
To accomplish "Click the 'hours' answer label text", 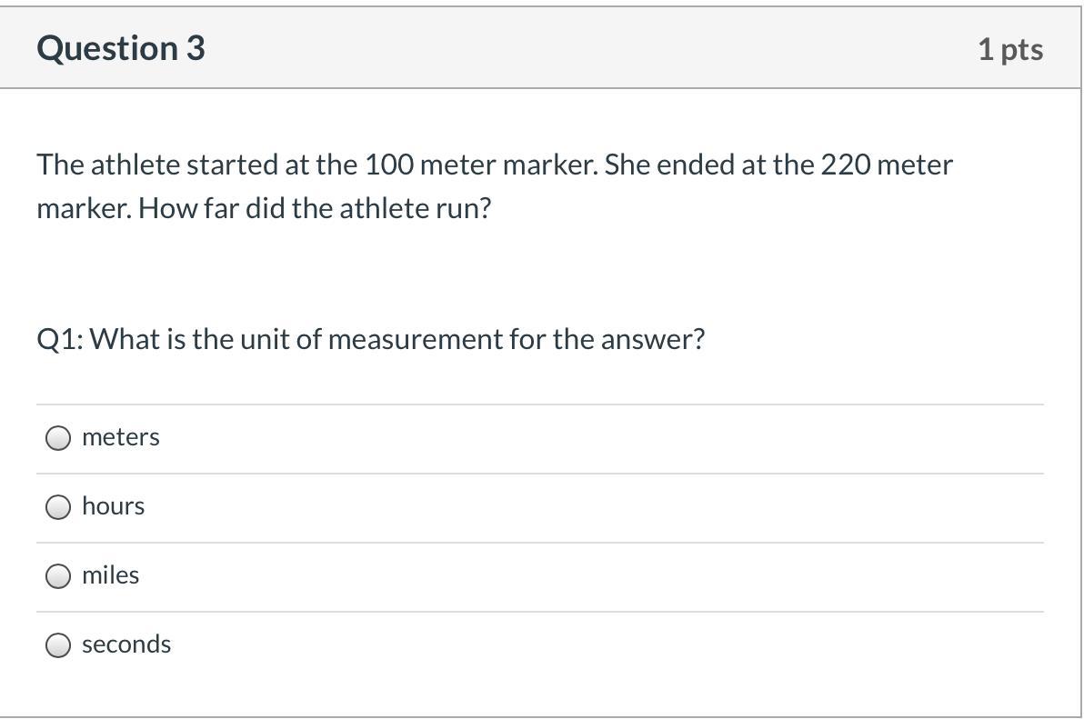I will [x=113, y=506].
